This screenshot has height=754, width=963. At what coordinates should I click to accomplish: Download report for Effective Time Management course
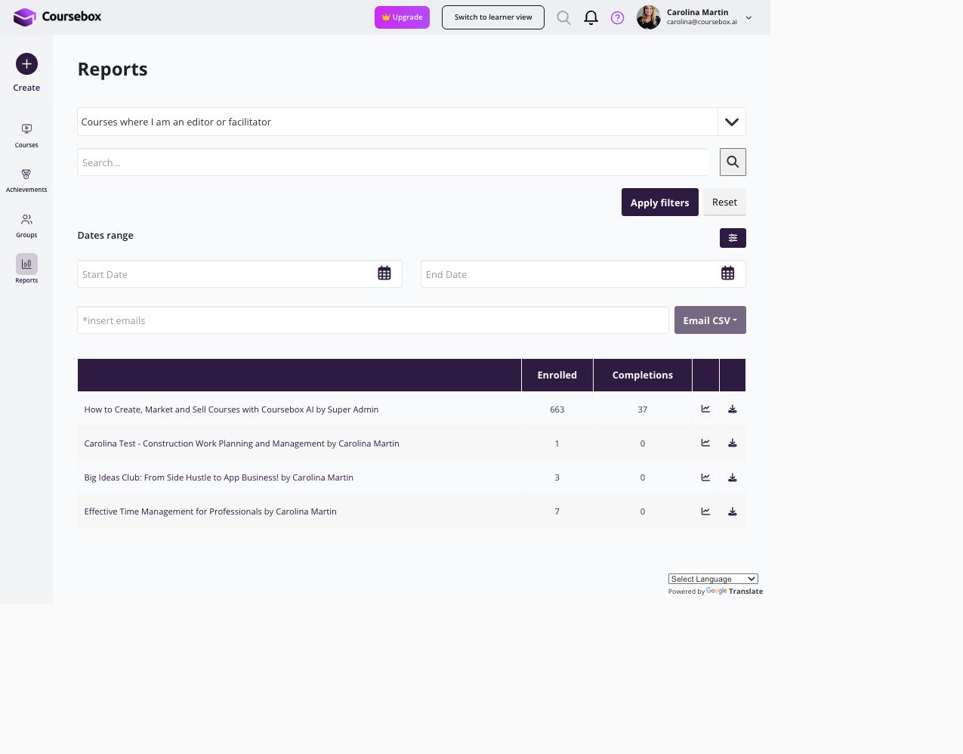[733, 511]
